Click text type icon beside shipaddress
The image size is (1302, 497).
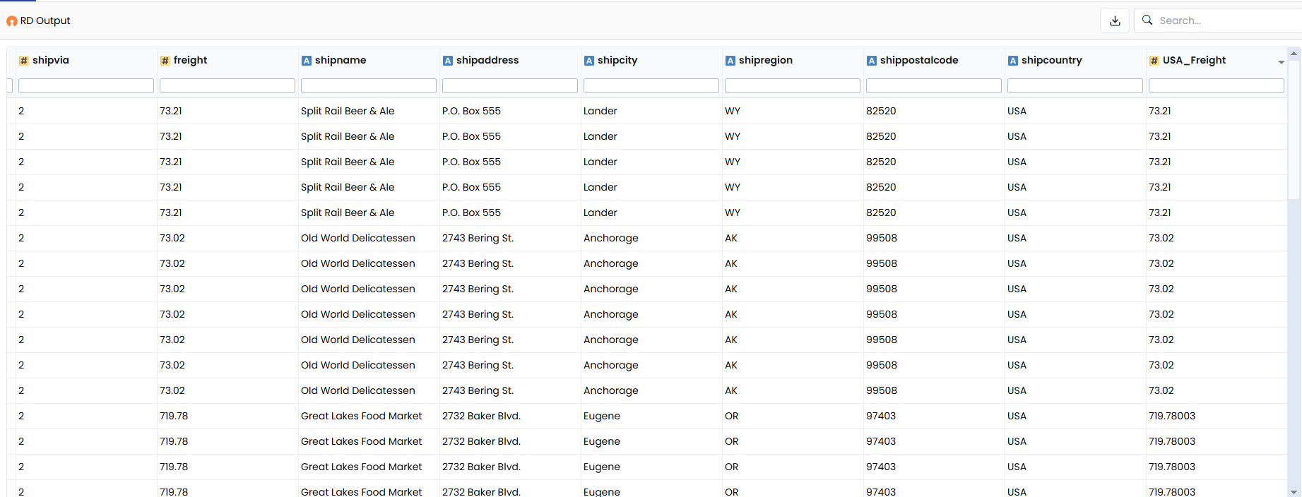click(x=448, y=61)
